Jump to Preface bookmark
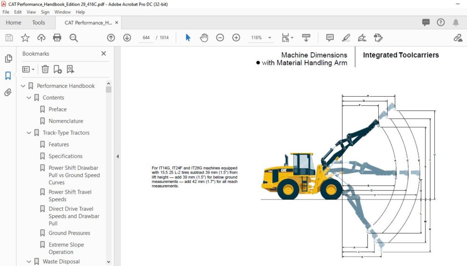The width and height of the screenshot is (467, 266). 57,109
